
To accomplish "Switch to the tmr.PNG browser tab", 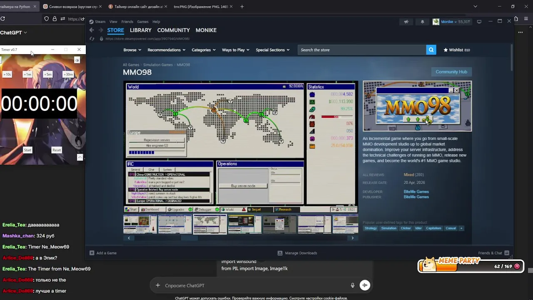I will coord(201,7).
